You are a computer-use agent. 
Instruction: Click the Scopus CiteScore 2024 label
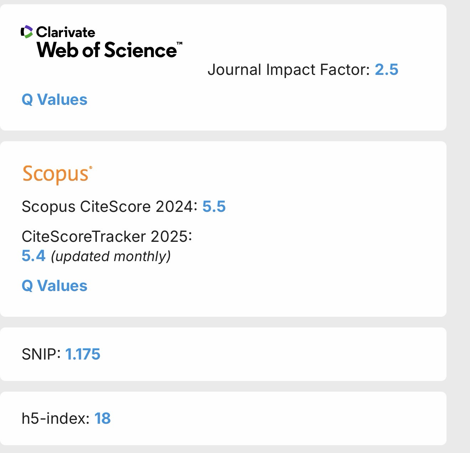click(x=109, y=207)
